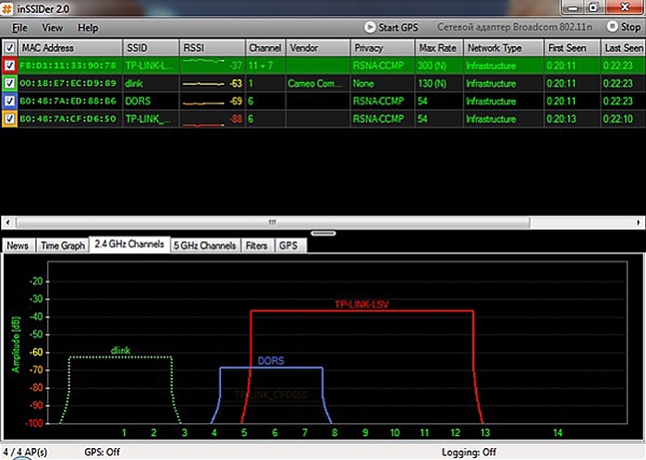Sort by Vendor column header
Viewport: 646px width, 460px height.
pyautogui.click(x=318, y=48)
